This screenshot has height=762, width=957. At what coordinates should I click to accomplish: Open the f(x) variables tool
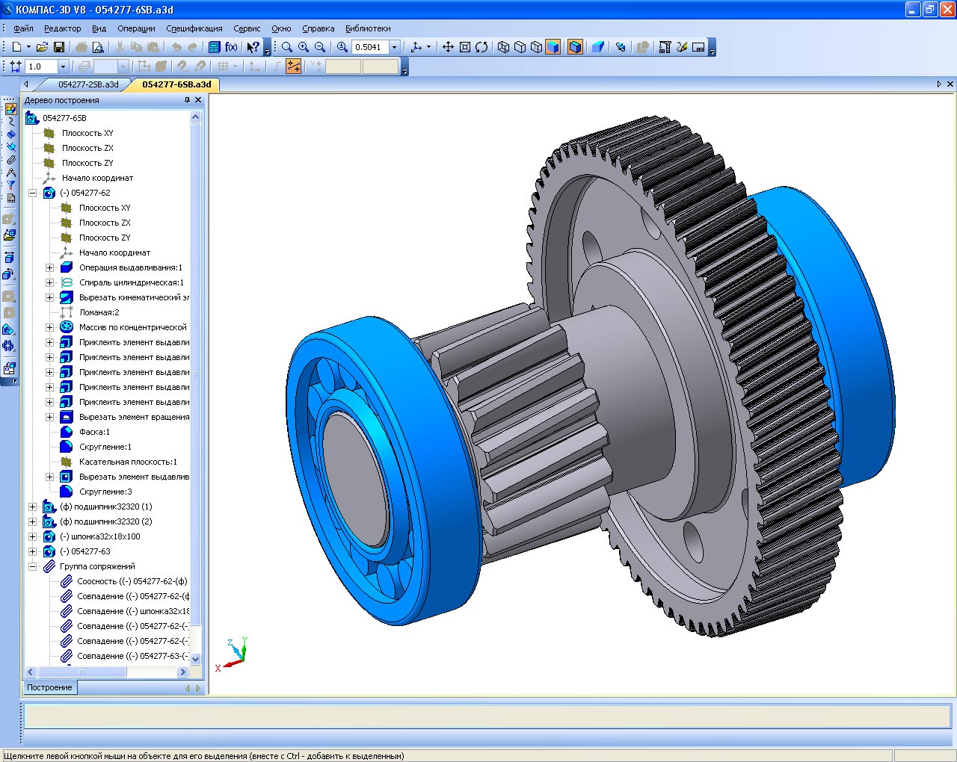231,47
